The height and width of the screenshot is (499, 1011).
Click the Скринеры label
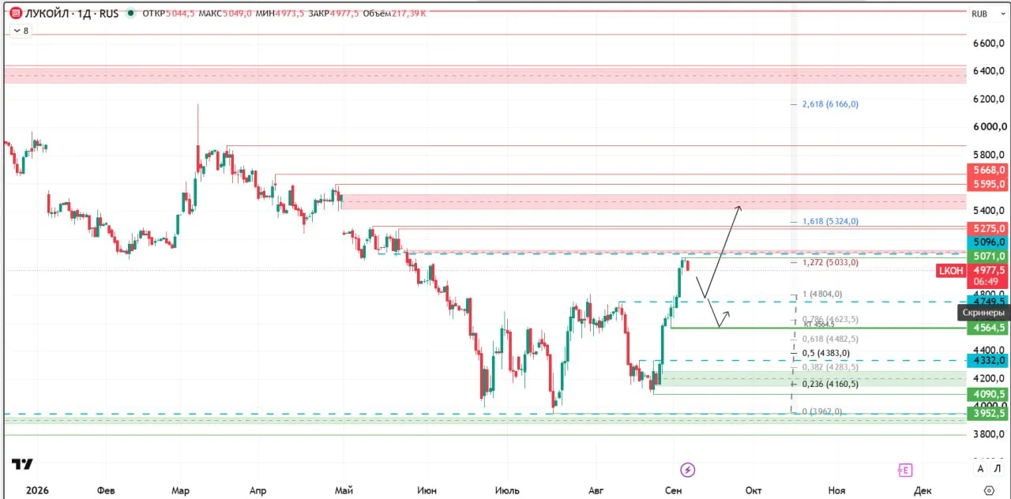tap(983, 313)
